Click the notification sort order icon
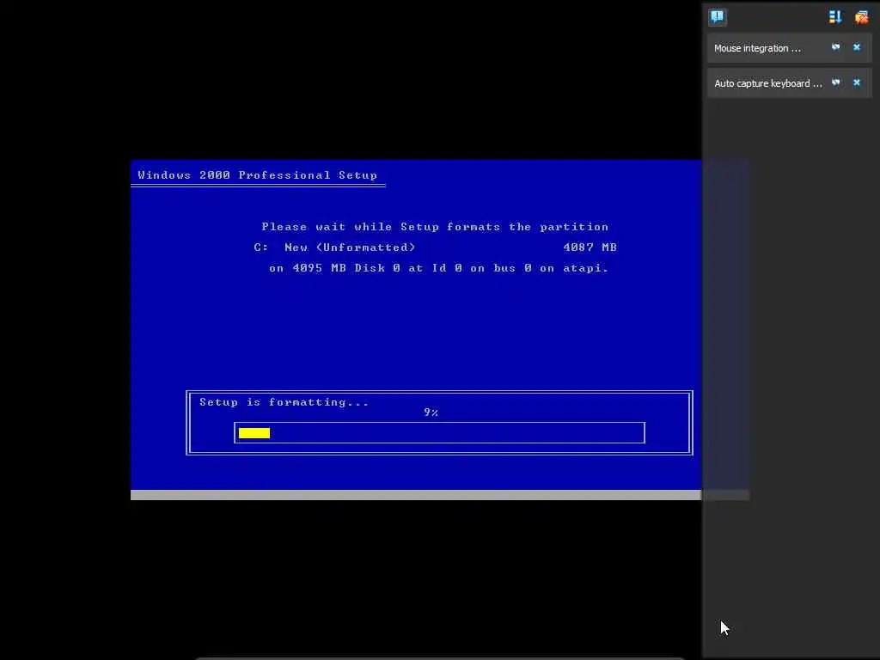Viewport: 880px width, 660px height. point(835,17)
